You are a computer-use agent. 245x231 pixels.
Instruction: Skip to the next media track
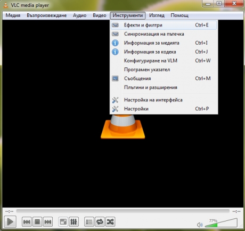tap(48, 221)
